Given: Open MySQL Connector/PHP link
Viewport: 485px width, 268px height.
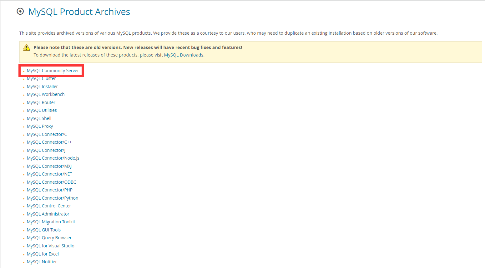Looking at the screenshot, I should click(x=49, y=190).
